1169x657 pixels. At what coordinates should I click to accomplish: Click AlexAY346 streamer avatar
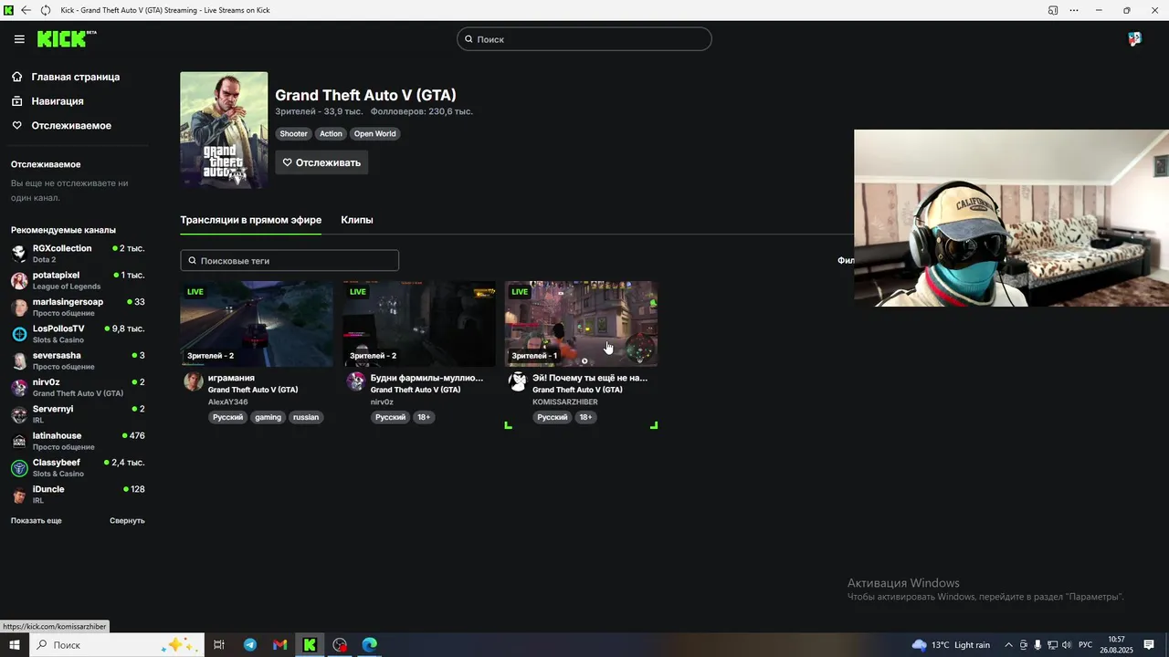[x=194, y=381]
